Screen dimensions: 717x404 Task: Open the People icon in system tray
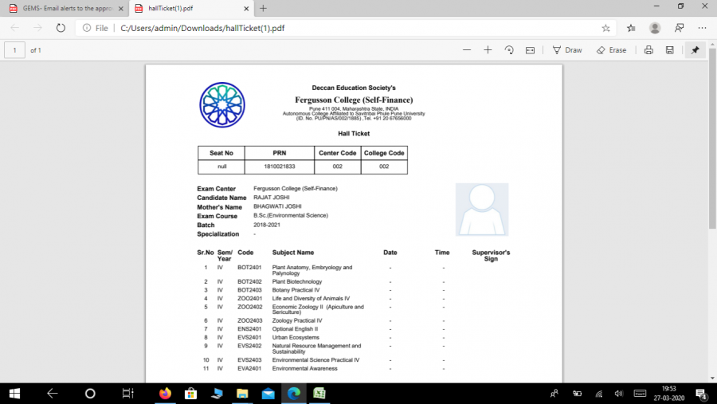coord(554,394)
